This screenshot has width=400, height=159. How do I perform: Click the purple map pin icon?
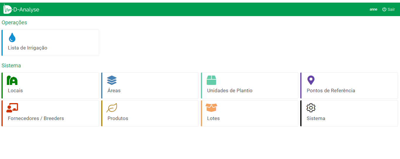click(311, 80)
